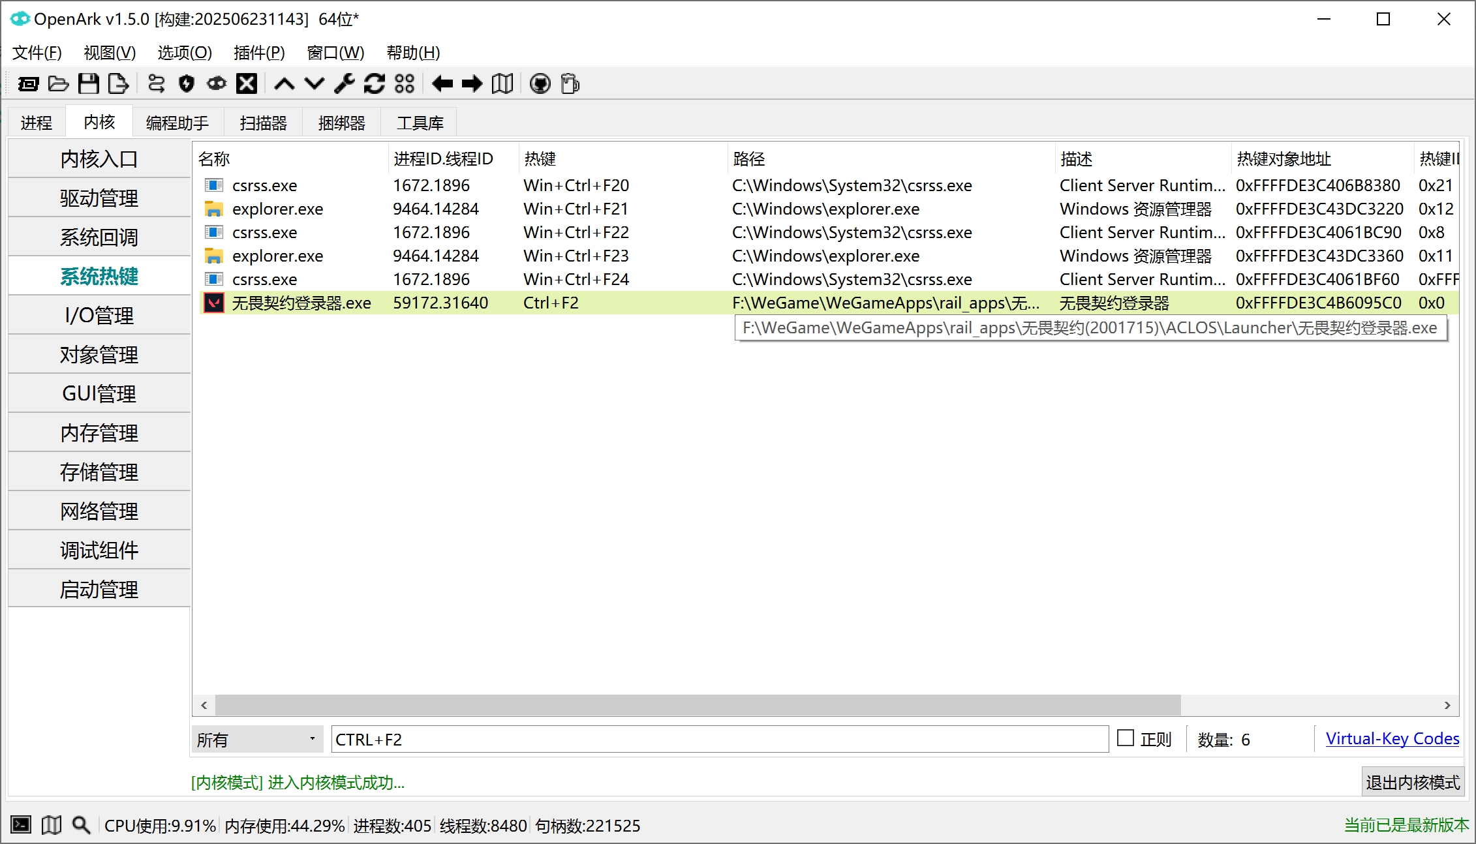Click the mask eyes toolbar icon

[217, 83]
